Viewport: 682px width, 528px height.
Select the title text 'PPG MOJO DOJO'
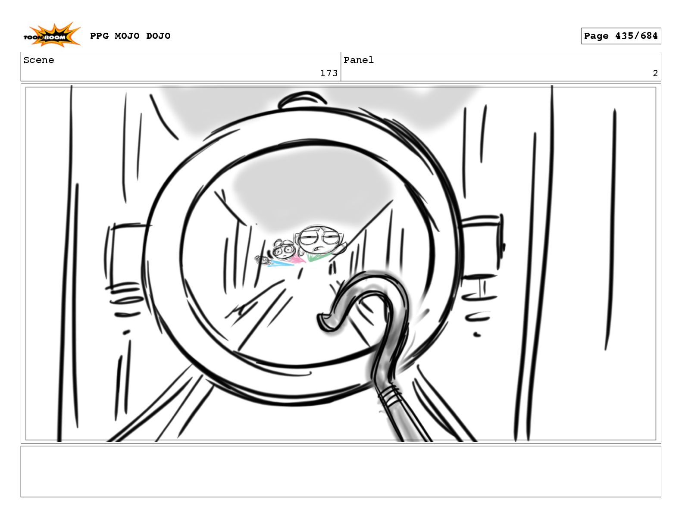click(130, 36)
